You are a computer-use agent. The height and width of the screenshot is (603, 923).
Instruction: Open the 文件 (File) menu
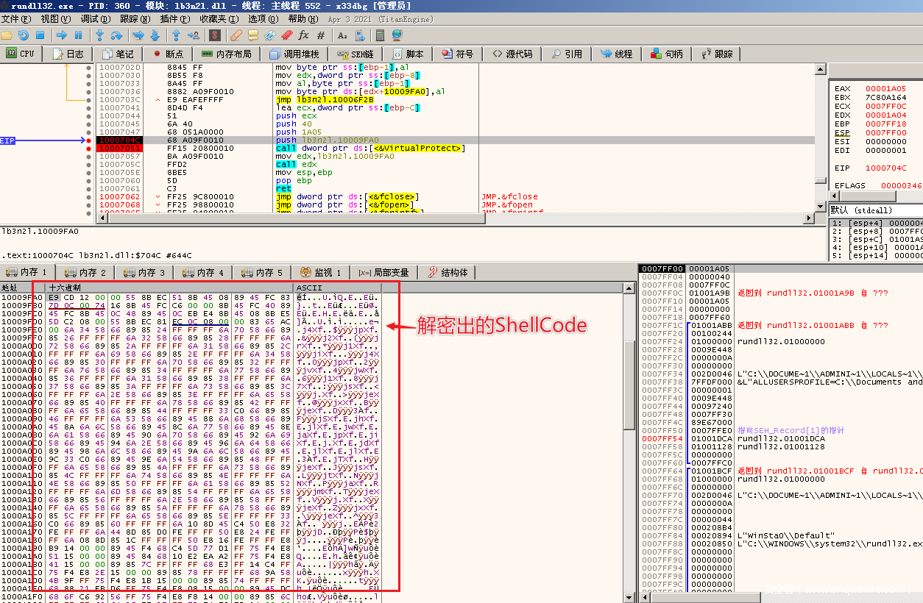(18, 19)
